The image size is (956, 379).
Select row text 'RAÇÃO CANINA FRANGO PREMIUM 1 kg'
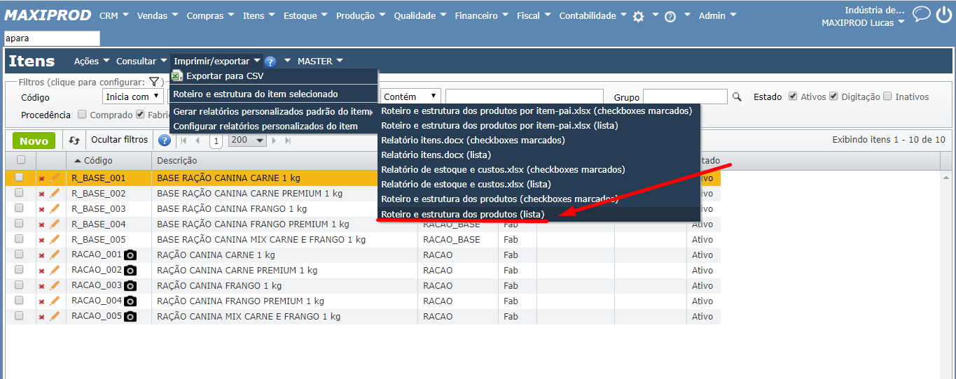[x=241, y=301]
